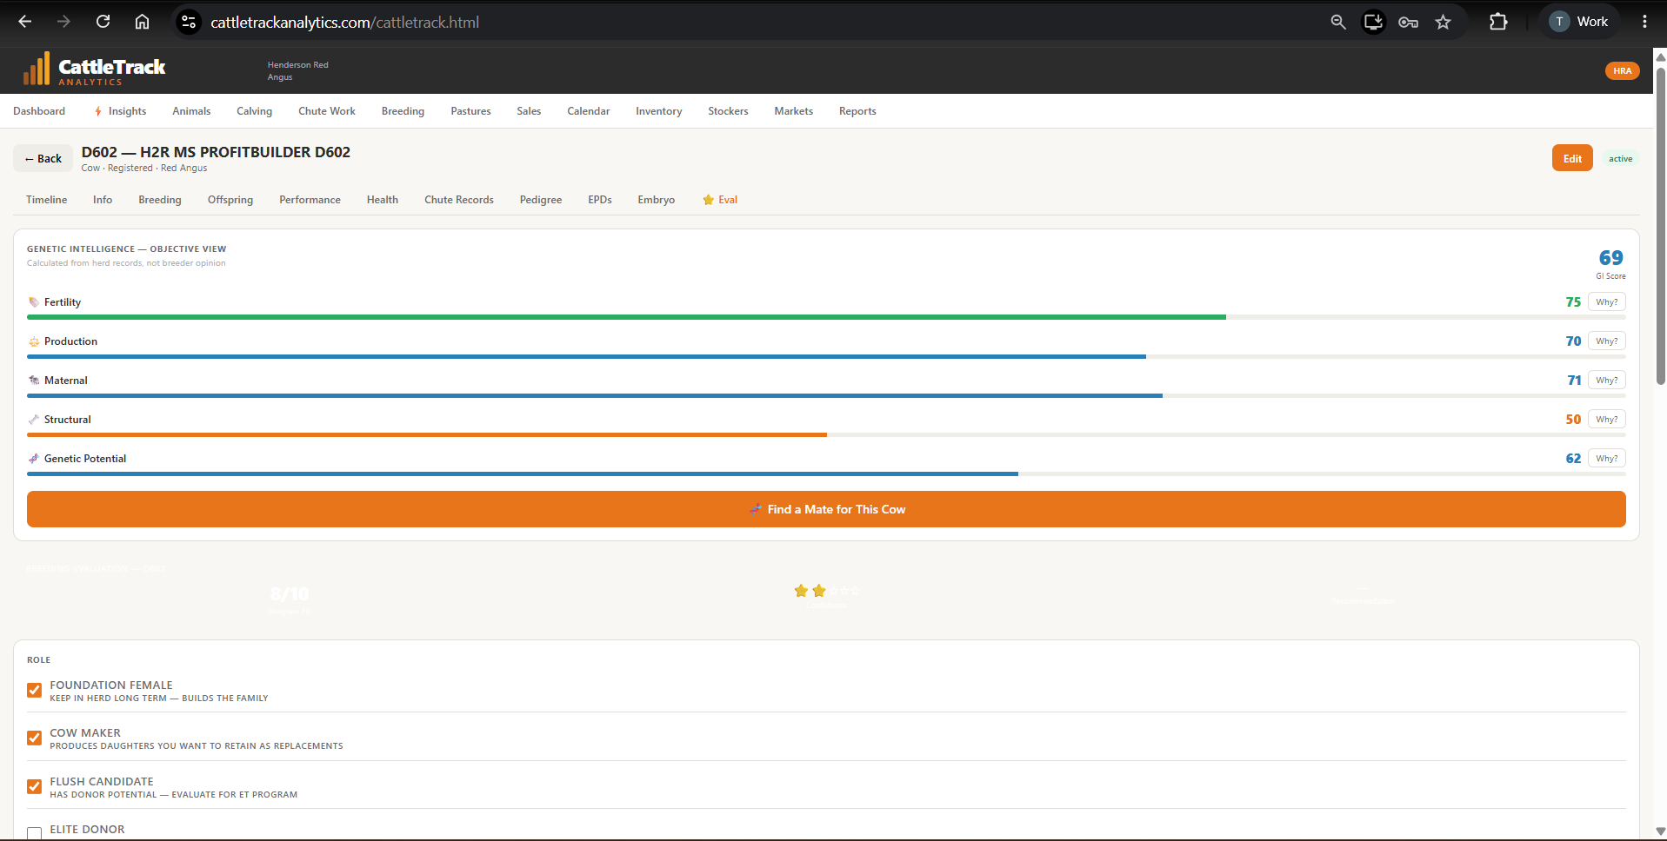Click the Genetic Potential DNA icon
Screen dimensions: 1667x841
pos(34,459)
